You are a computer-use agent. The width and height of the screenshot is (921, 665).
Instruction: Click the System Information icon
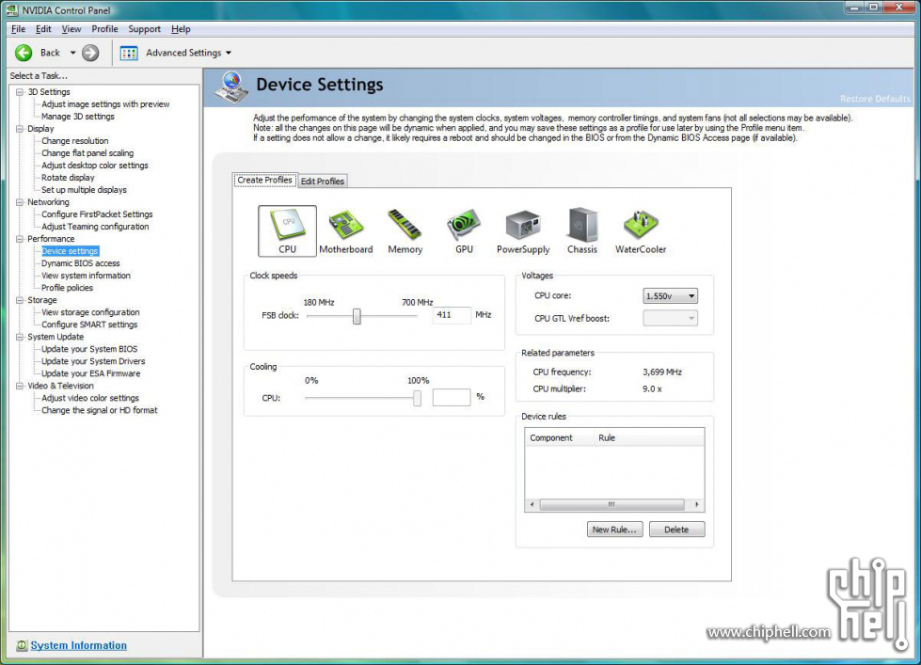tap(22, 645)
